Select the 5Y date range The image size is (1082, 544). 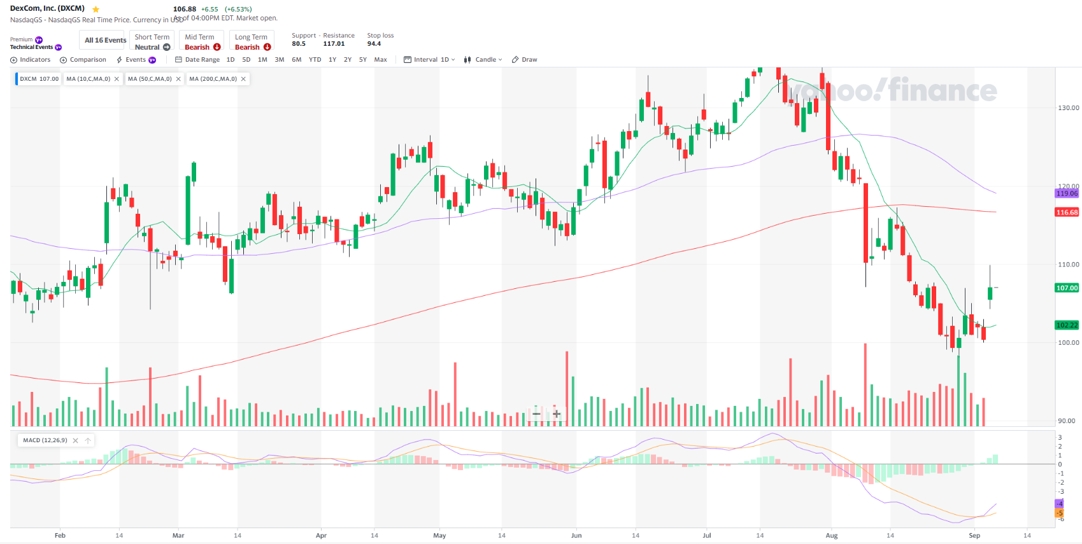(363, 60)
